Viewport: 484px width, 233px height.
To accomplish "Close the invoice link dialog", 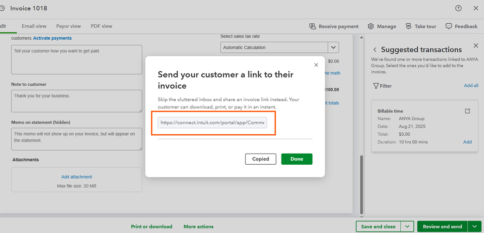I will pos(316,65).
